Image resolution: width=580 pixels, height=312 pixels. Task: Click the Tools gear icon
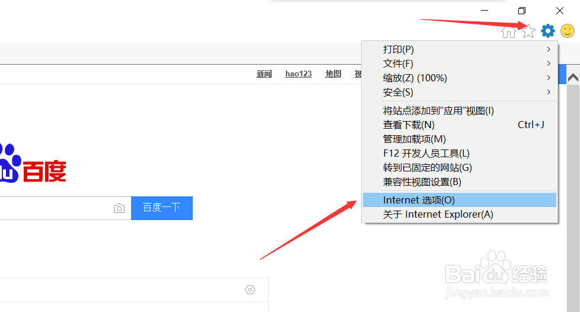[548, 31]
